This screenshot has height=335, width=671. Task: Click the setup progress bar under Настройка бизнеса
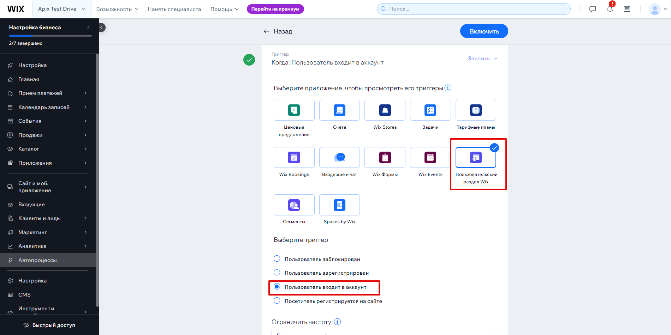[x=51, y=36]
